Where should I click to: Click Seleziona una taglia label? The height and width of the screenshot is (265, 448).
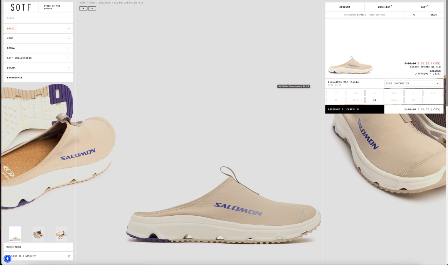(343, 82)
